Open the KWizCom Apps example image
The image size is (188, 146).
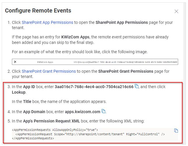pos(95,62)
